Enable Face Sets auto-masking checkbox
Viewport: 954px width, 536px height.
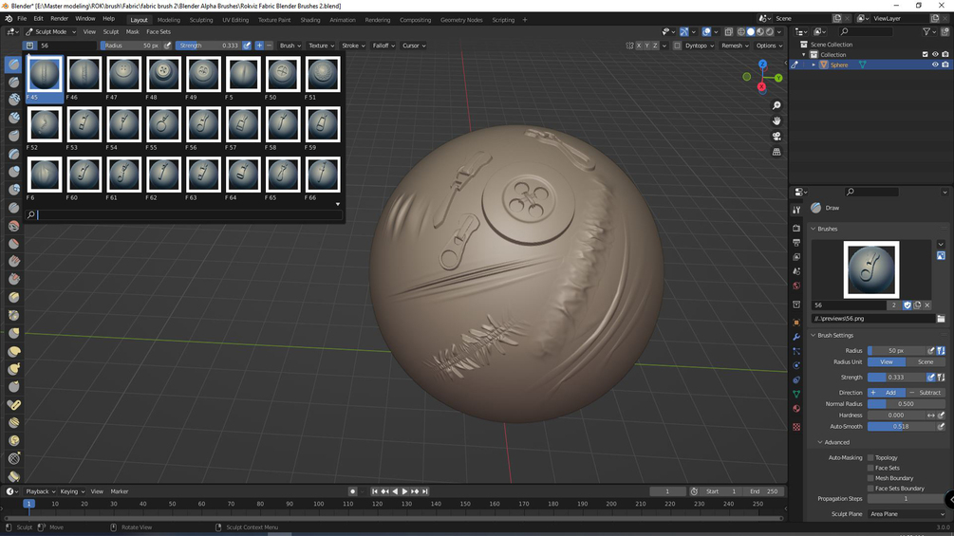[870, 468]
